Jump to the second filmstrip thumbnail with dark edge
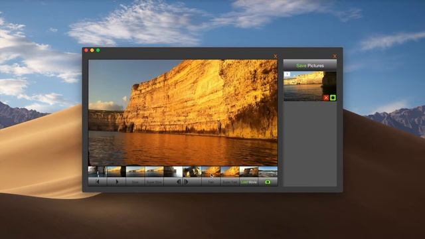The width and height of the screenshot is (425, 239). click(x=116, y=172)
